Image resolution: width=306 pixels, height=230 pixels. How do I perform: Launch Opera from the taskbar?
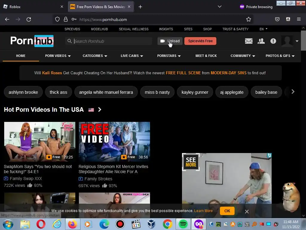[x=41, y=224]
